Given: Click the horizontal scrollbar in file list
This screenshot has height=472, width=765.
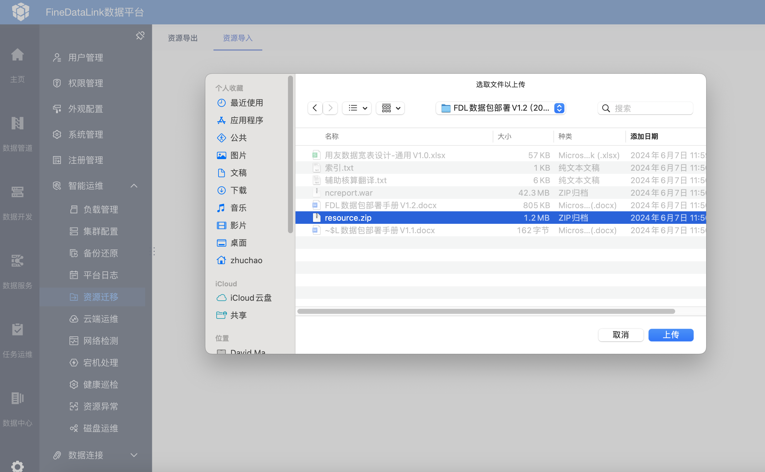Looking at the screenshot, I should [x=486, y=311].
